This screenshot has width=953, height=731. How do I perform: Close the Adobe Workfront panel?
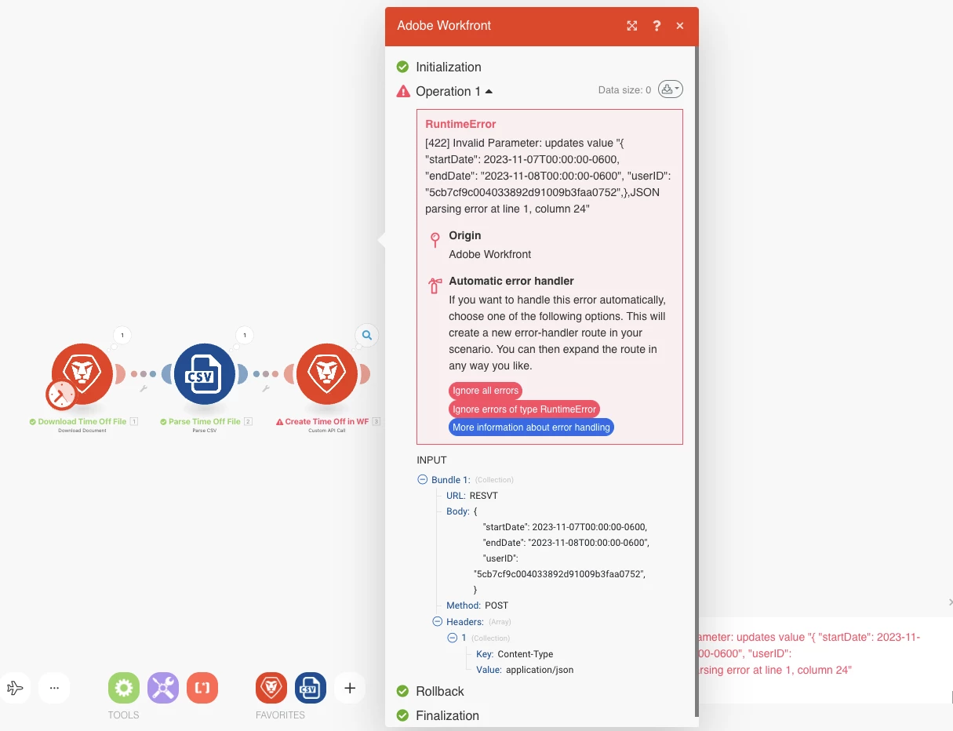(x=680, y=26)
